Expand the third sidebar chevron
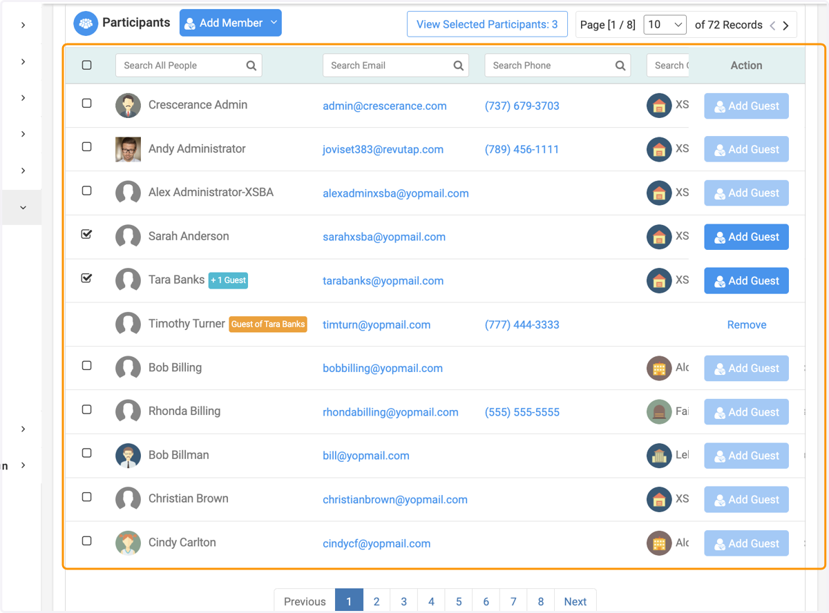 tap(23, 98)
